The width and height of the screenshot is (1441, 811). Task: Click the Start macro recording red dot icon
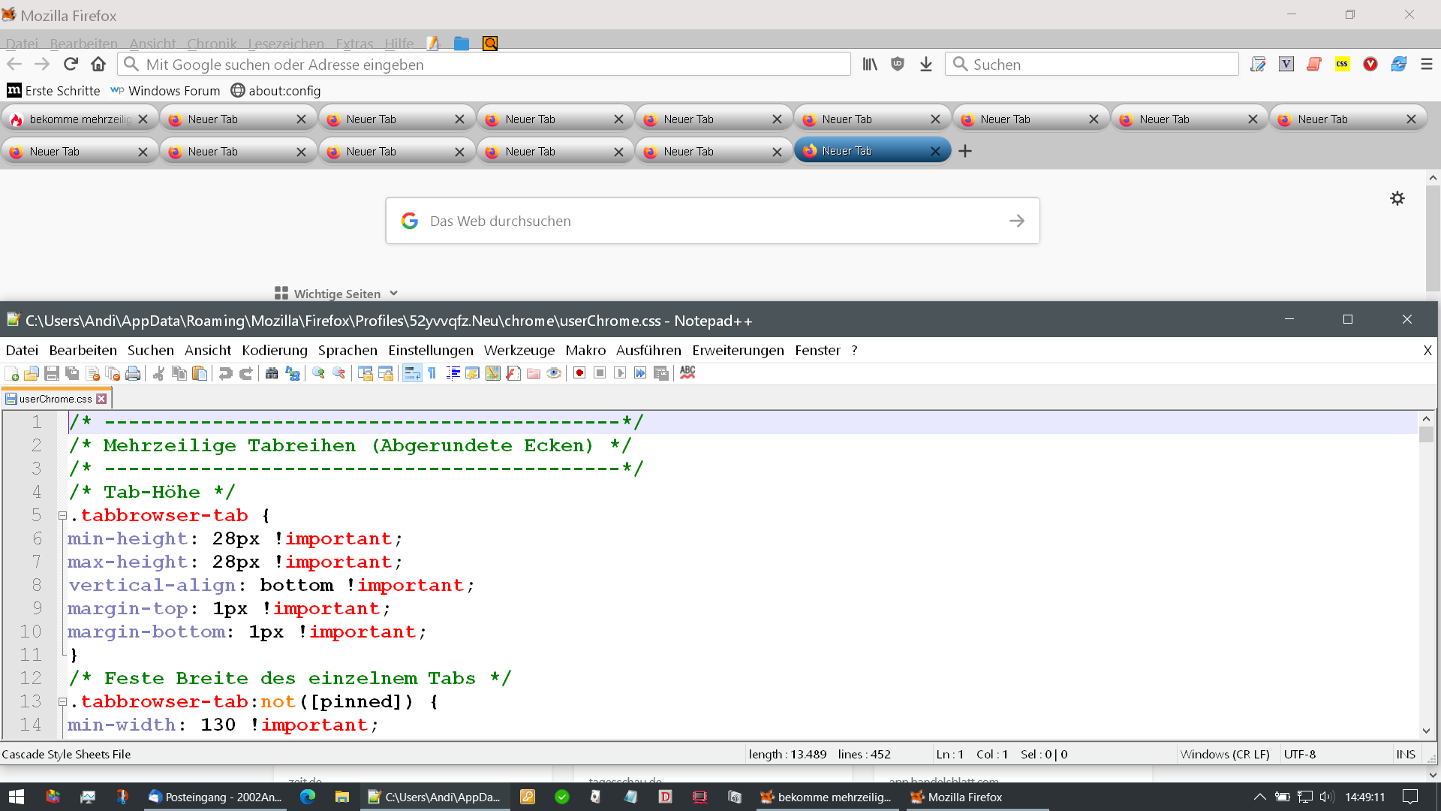[579, 373]
